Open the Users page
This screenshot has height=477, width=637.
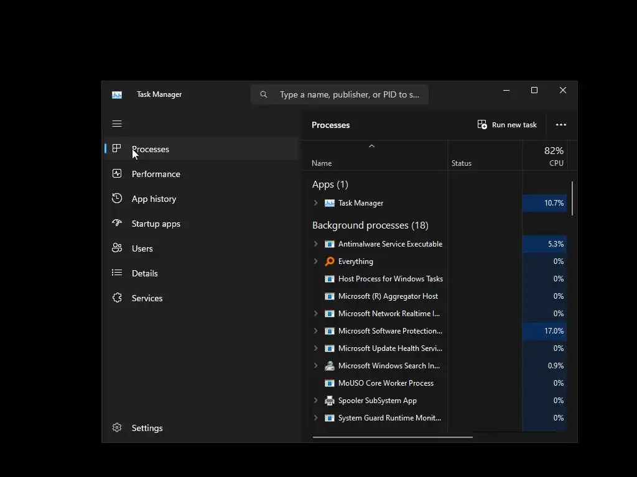(x=202, y=248)
